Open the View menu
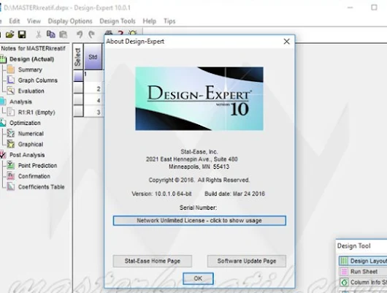 [34, 21]
